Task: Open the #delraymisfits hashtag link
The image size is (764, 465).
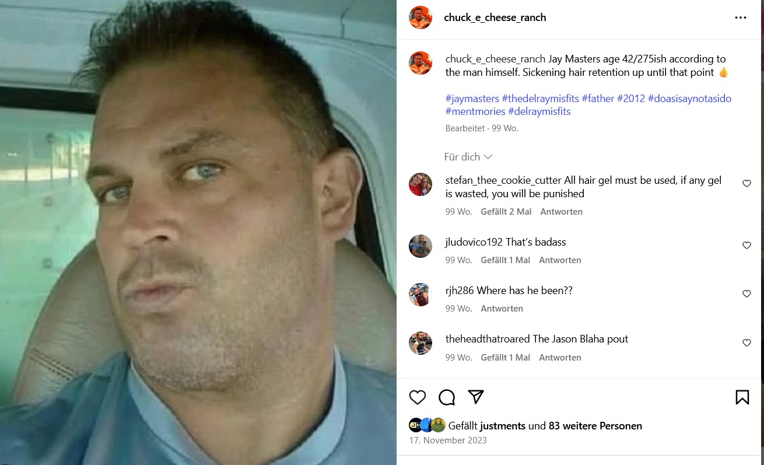Action: (x=539, y=111)
